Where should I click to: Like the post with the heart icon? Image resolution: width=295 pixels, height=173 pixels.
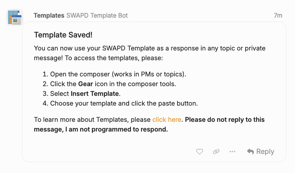coord(199,152)
